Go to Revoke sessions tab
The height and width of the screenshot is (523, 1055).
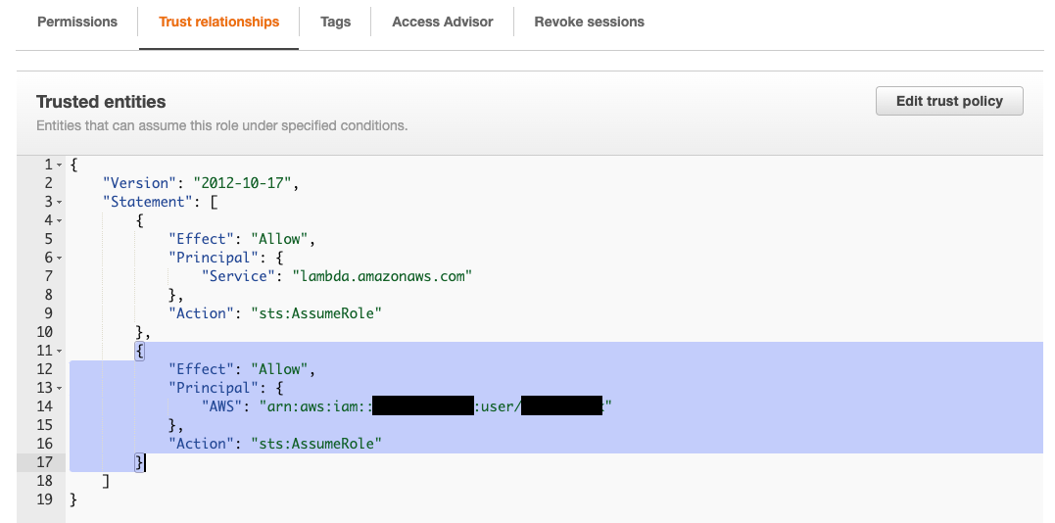tap(589, 23)
